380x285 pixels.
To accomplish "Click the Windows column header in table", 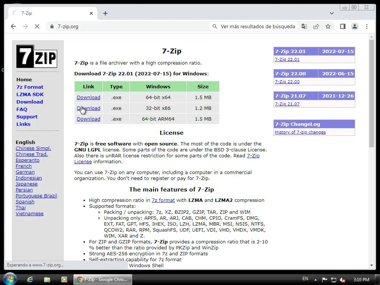I will (158, 86).
